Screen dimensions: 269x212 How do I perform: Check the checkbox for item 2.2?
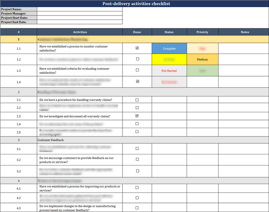137,107
